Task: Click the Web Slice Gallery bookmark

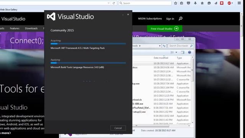Action: pyautogui.click(x=8, y=10)
